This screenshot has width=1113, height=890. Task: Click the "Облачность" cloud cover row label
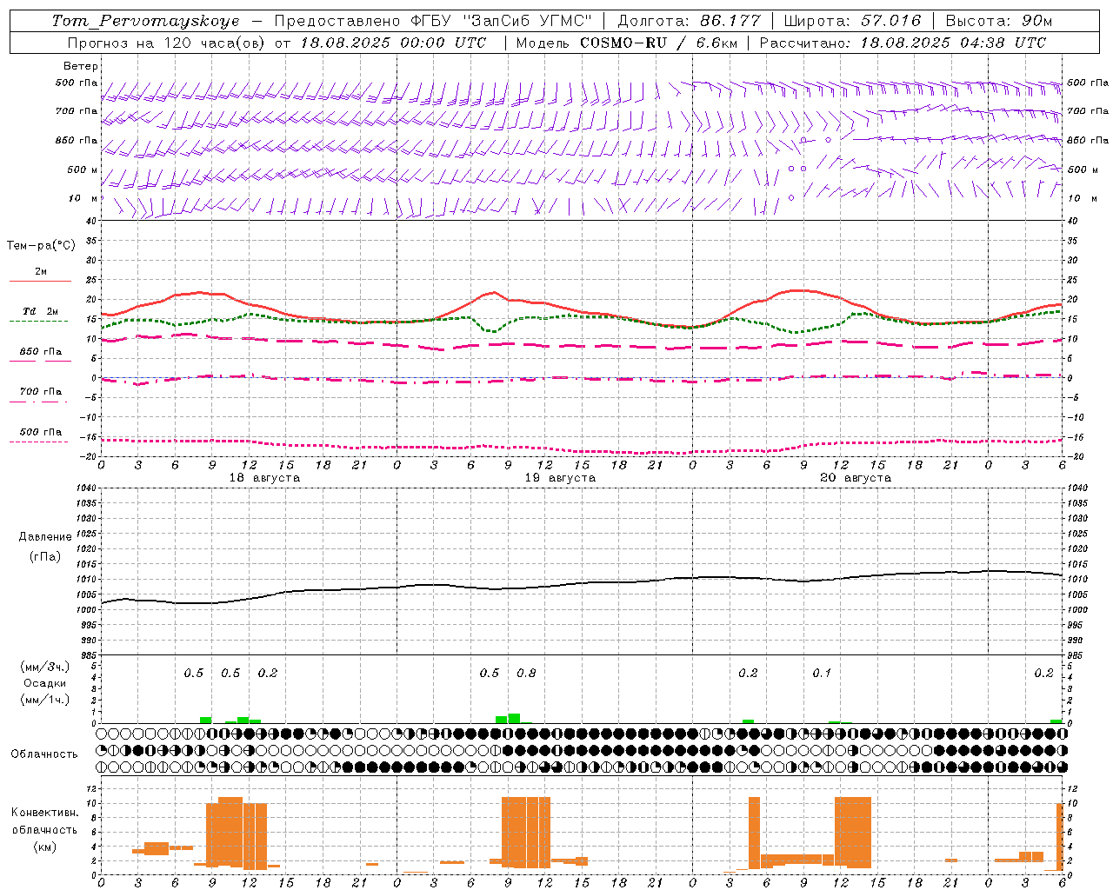click(x=44, y=754)
